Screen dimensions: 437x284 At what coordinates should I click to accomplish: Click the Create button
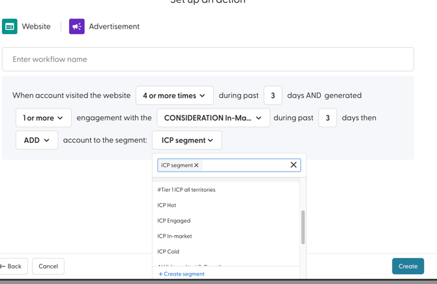pos(408,266)
